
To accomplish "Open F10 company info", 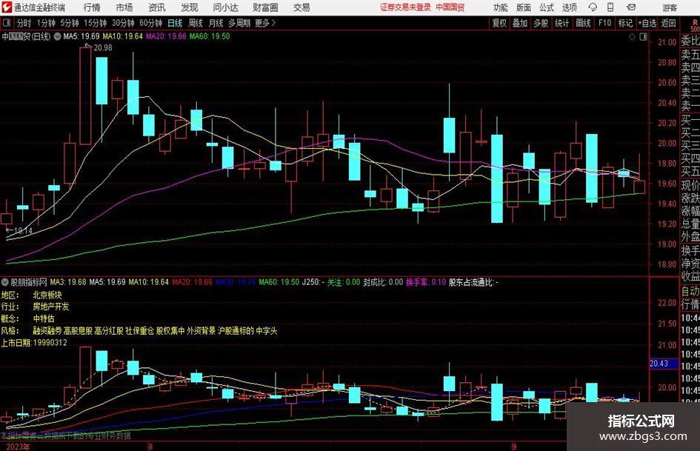I will click(x=605, y=23).
